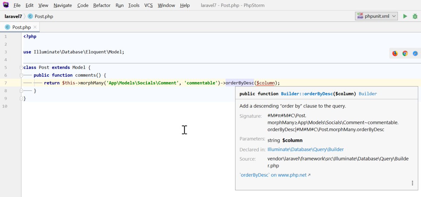The height and width of the screenshot is (197, 421).
Task: Click the use Illuminate\Database\Eloquent\Model statement
Action: tap(74, 52)
